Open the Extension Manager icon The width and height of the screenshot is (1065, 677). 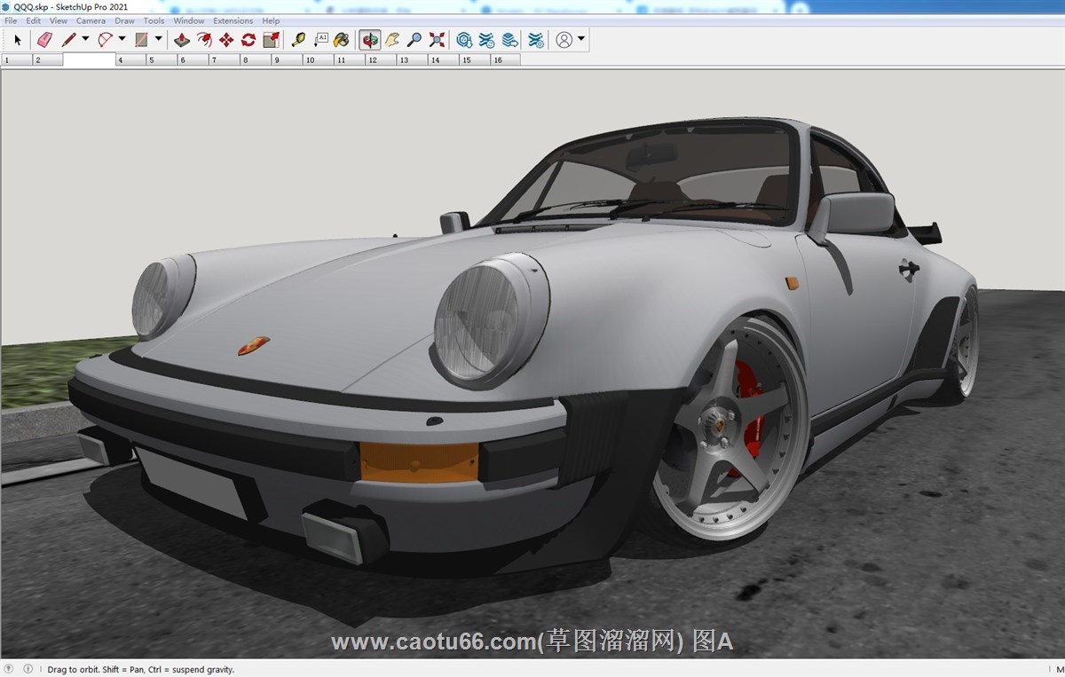(x=536, y=40)
